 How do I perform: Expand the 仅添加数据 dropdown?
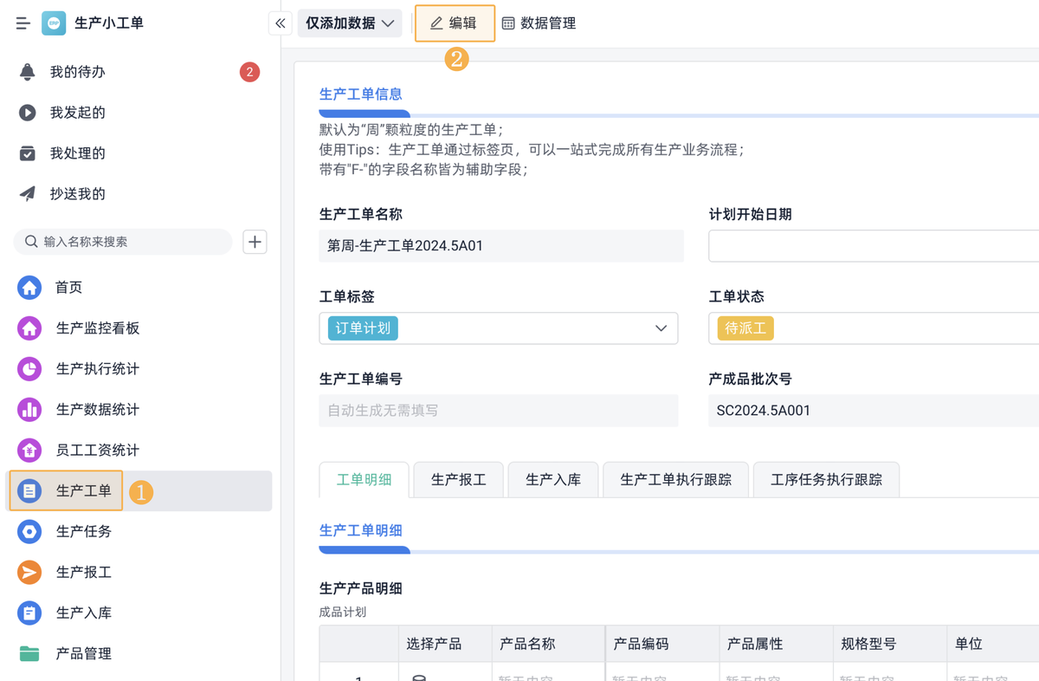click(x=350, y=23)
